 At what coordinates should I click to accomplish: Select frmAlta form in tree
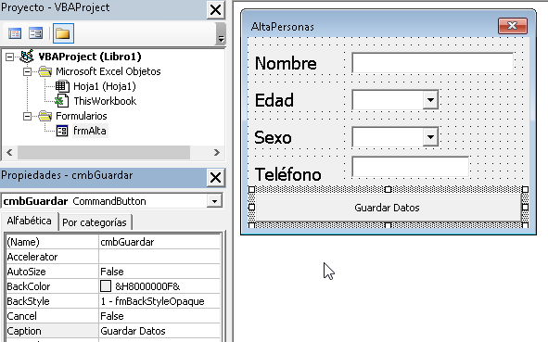click(x=90, y=131)
